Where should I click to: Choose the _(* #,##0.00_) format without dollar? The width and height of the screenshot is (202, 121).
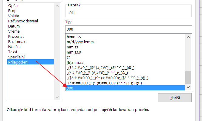[x=125, y=83]
